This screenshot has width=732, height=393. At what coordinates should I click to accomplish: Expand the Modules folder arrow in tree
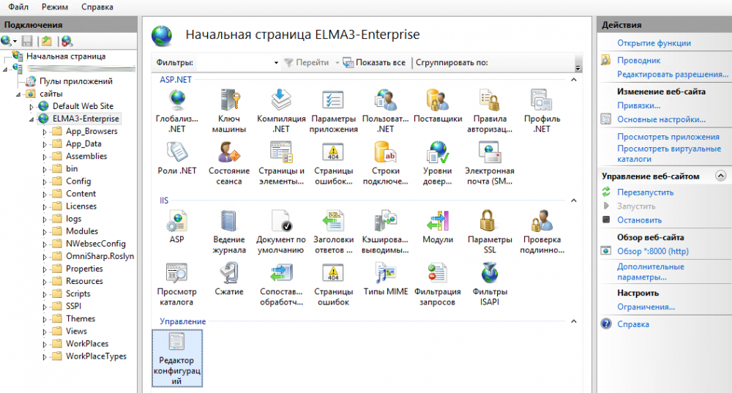(x=45, y=232)
